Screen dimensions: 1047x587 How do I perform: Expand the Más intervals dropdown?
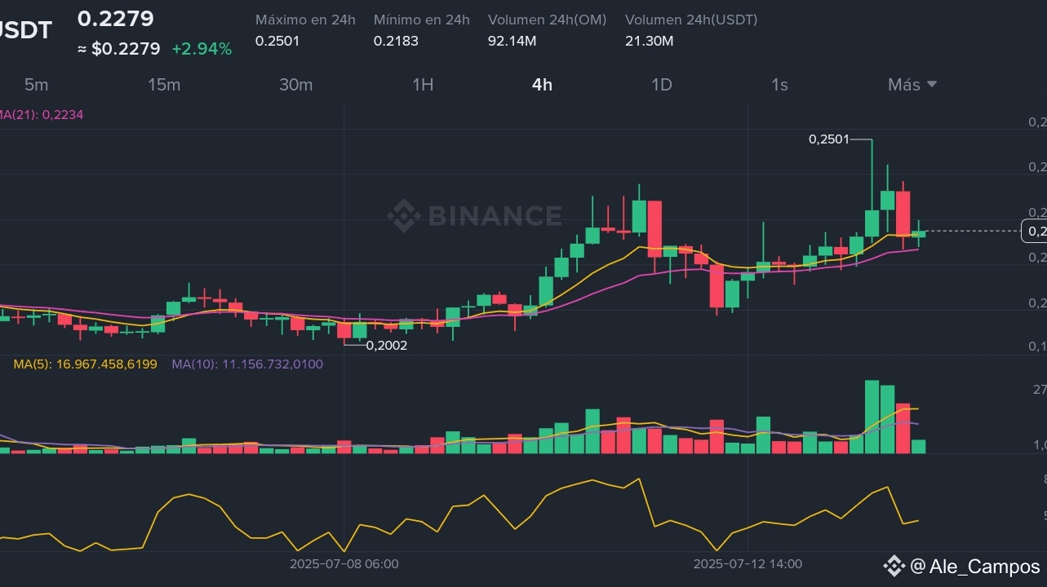(912, 85)
